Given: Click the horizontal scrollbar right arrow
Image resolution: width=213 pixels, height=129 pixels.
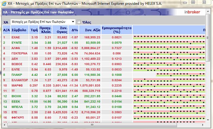Looking at the screenshot, I should click(x=203, y=125).
